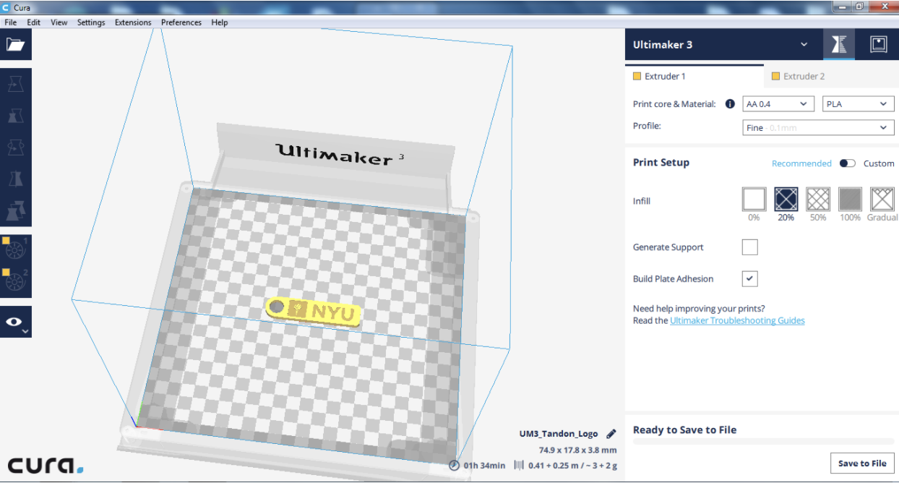Assign model to Extruder 1 icon
Viewport: 899px width, 483px height.
(15, 249)
